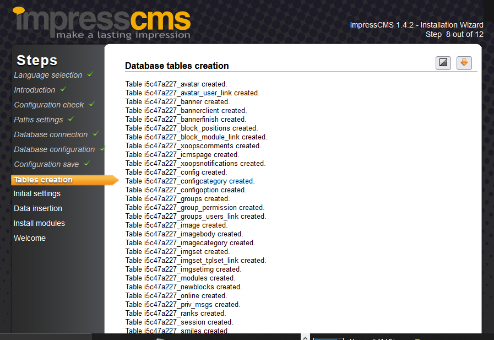Open the Data insertion step
This screenshot has width=494, height=340.
pyautogui.click(x=37, y=208)
